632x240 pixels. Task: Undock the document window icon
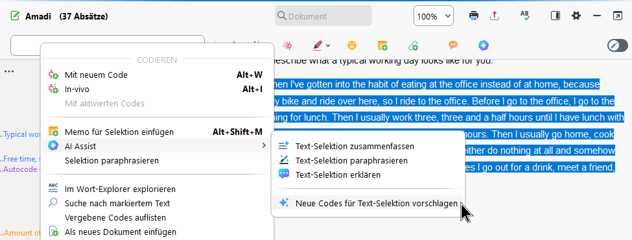(x=617, y=16)
